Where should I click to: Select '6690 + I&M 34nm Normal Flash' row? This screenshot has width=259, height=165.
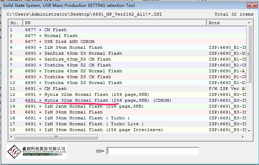127,47
